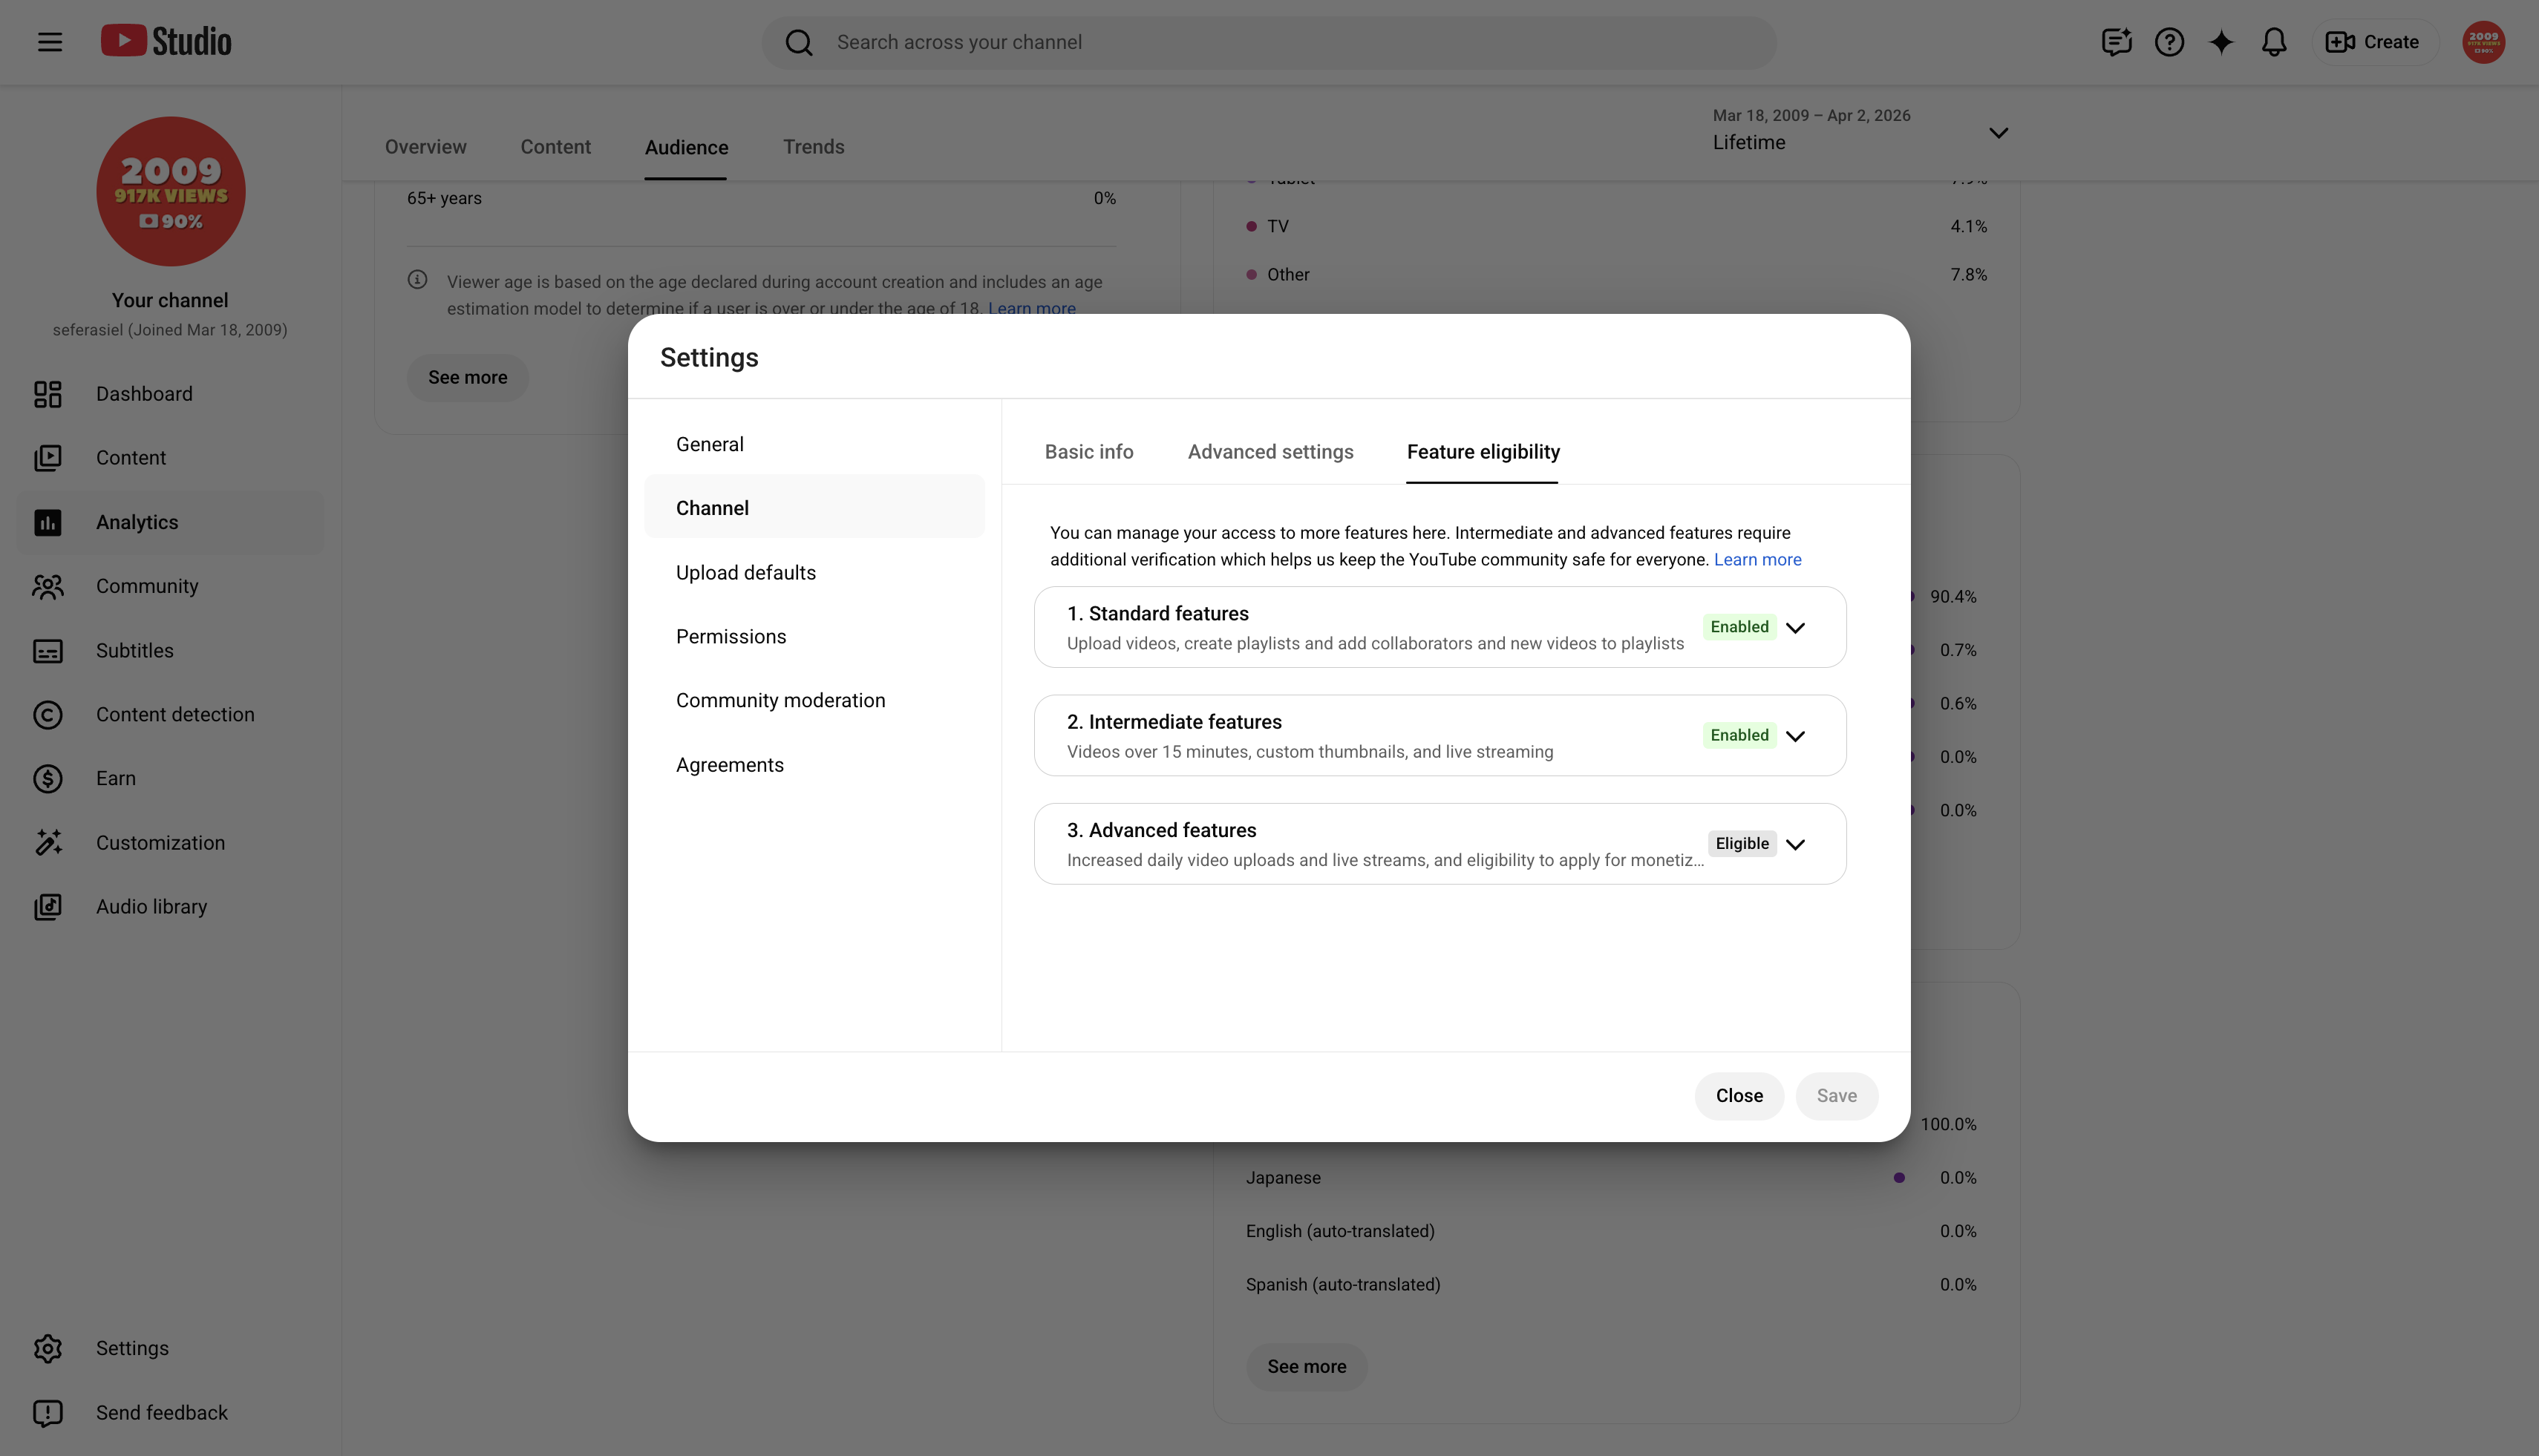
Task: Click the sparkle AI assistant icon
Action: coord(2221,42)
